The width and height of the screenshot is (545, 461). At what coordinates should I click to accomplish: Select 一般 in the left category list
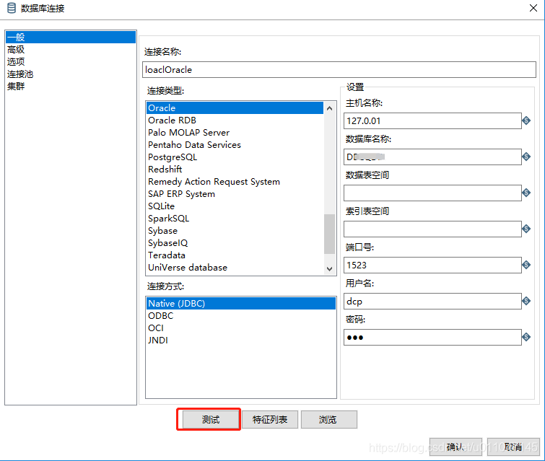(x=71, y=38)
